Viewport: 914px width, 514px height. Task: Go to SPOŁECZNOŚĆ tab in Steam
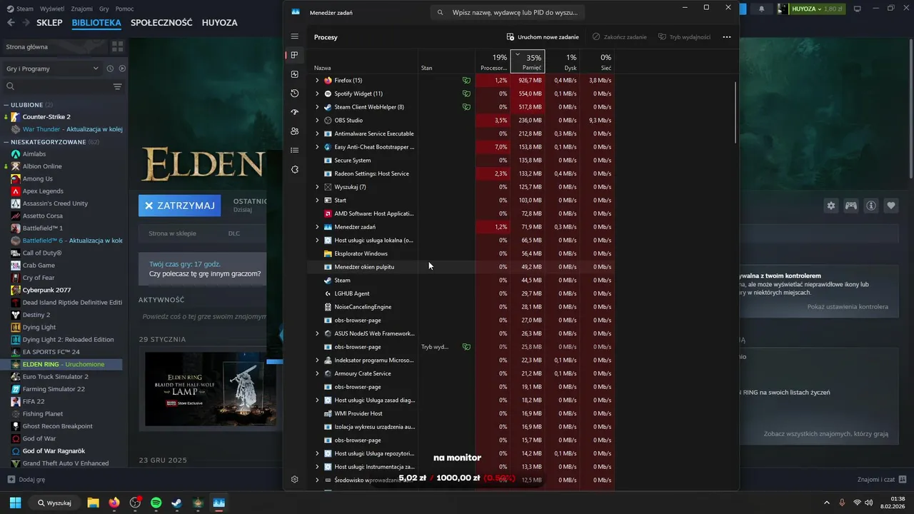click(x=161, y=22)
